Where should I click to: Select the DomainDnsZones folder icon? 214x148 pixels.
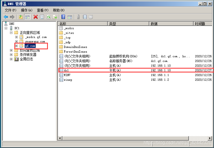(61, 47)
